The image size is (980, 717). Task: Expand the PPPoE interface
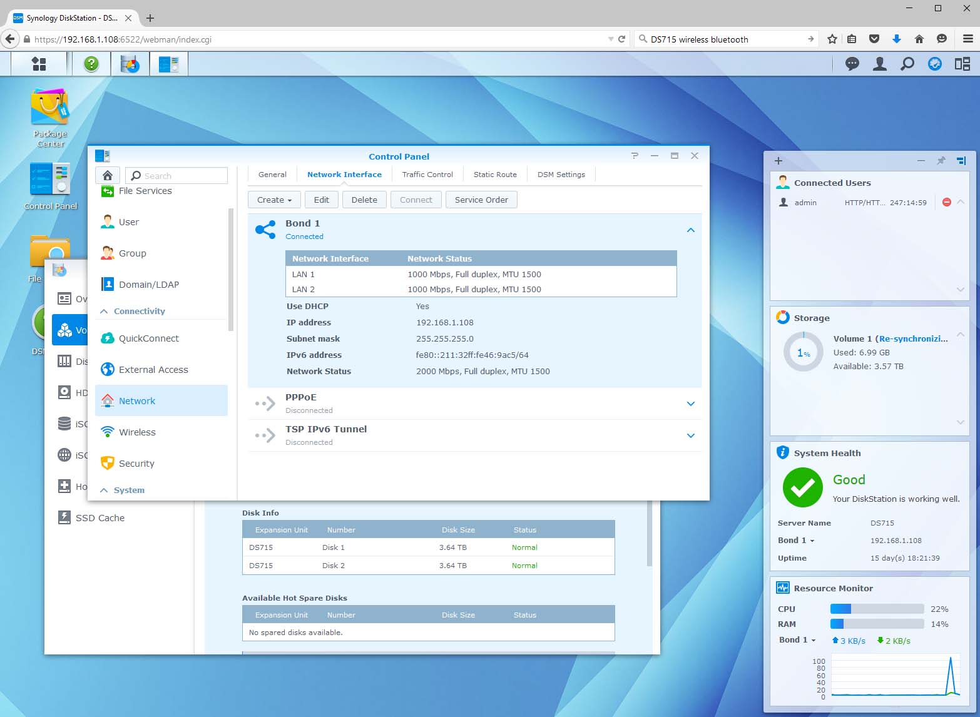pyautogui.click(x=691, y=404)
